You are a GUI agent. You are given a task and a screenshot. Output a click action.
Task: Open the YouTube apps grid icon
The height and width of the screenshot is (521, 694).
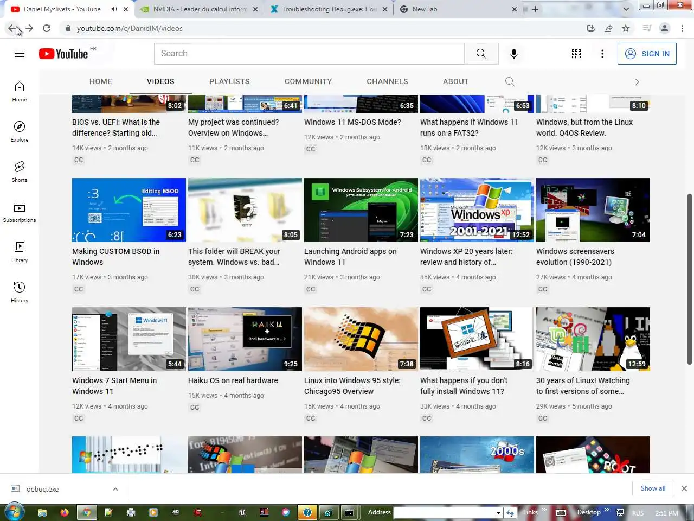click(576, 54)
